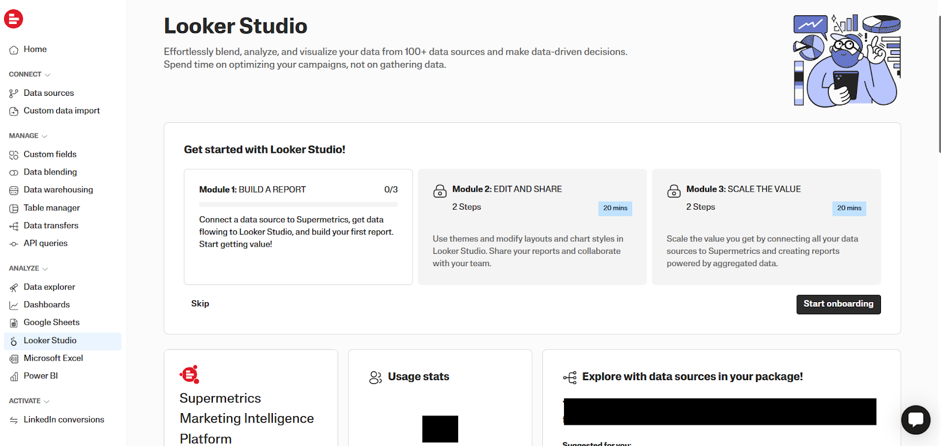
Task: Click the Looker Studio sidebar icon
Action: [x=14, y=341]
